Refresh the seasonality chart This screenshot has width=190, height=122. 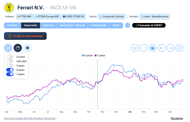point(179,48)
